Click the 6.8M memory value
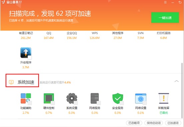184x127 pixels. point(163,38)
